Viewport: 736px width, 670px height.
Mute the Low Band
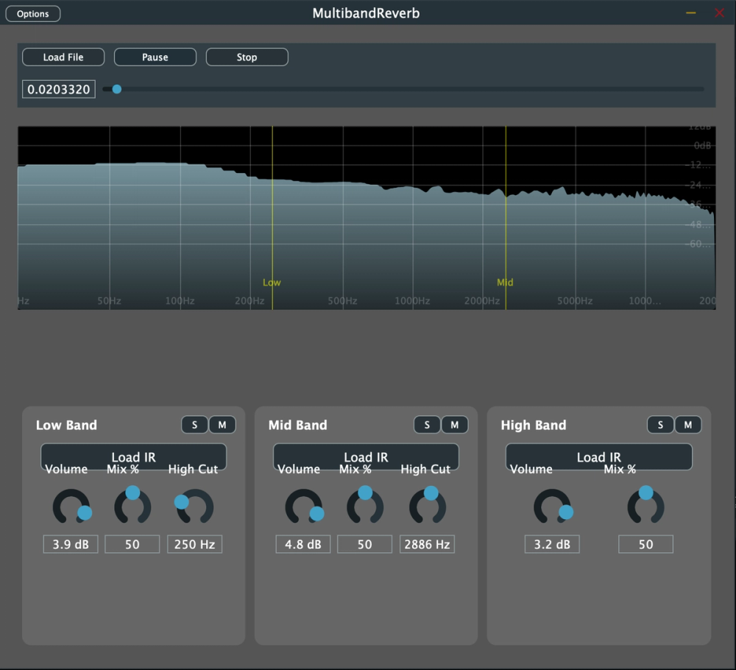222,425
